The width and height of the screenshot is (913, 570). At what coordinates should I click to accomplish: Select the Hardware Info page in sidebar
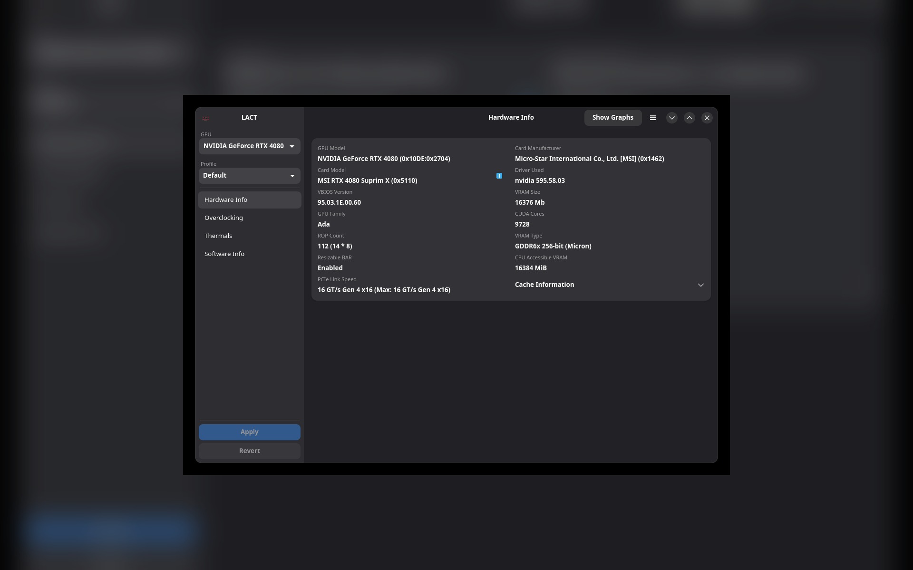pyautogui.click(x=250, y=200)
